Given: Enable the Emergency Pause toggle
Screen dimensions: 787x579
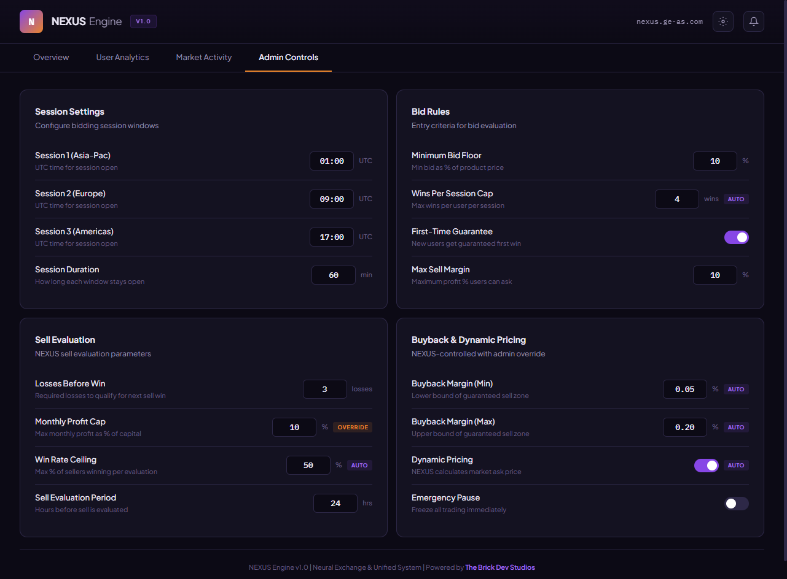Looking at the screenshot, I should [x=736, y=504].
